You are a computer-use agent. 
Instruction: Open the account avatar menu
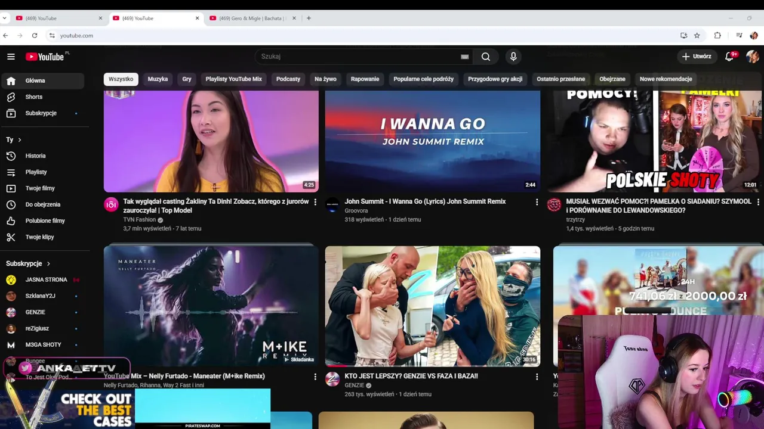752,57
